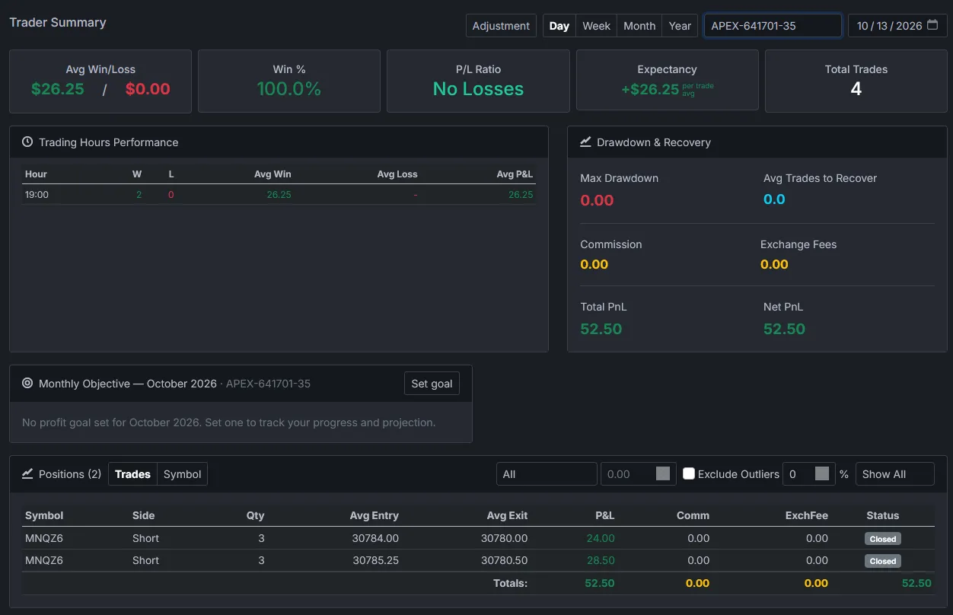953x615 pixels.
Task: Click the Avg Entry column header
Action: 375,515
